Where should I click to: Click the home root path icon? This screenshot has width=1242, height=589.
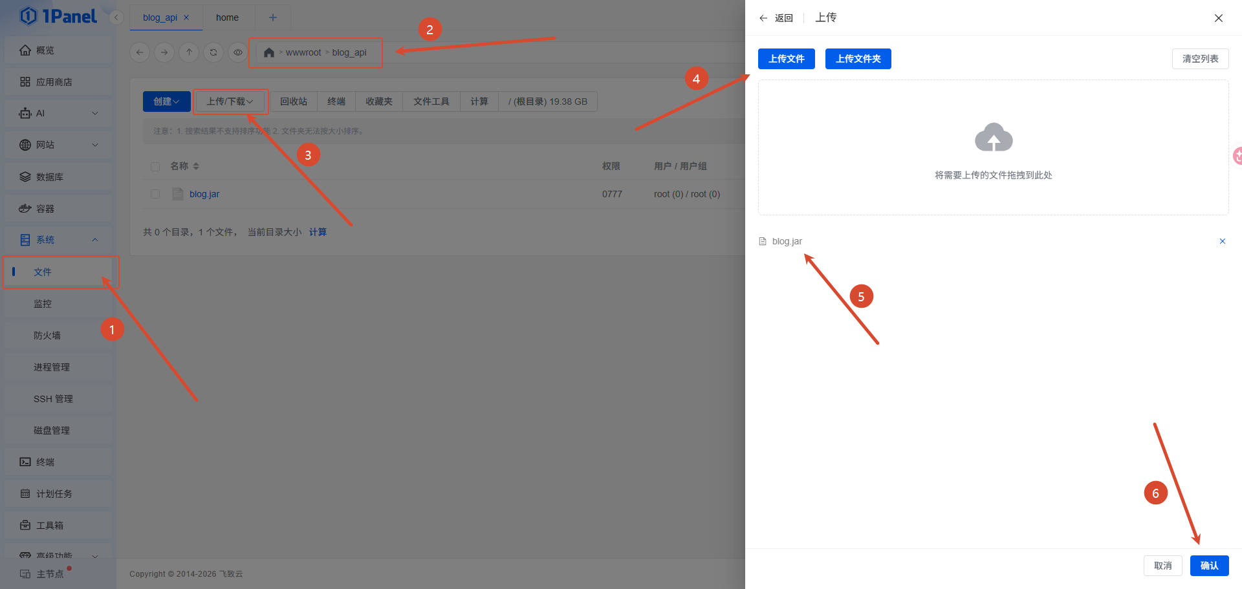pyautogui.click(x=269, y=52)
